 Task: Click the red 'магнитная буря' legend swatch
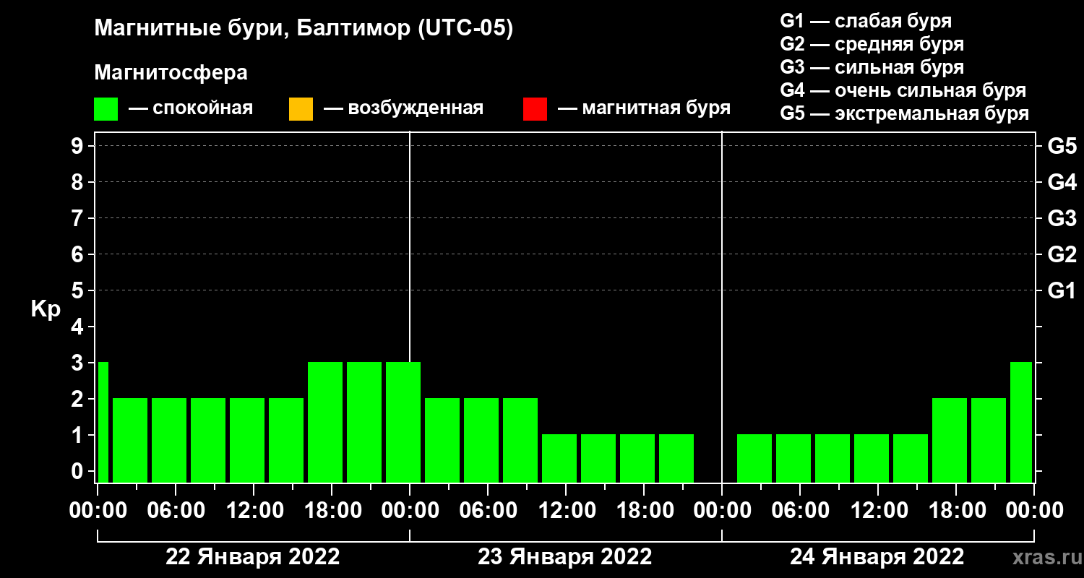coord(535,109)
